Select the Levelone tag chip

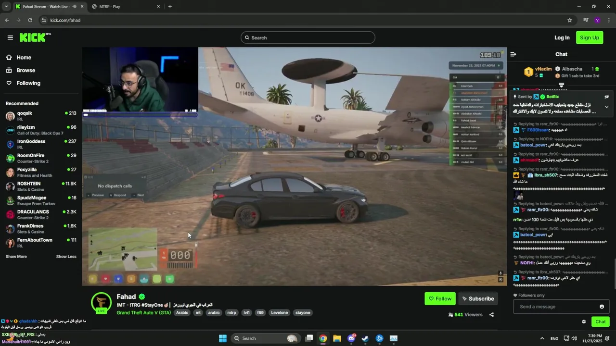[x=279, y=312]
